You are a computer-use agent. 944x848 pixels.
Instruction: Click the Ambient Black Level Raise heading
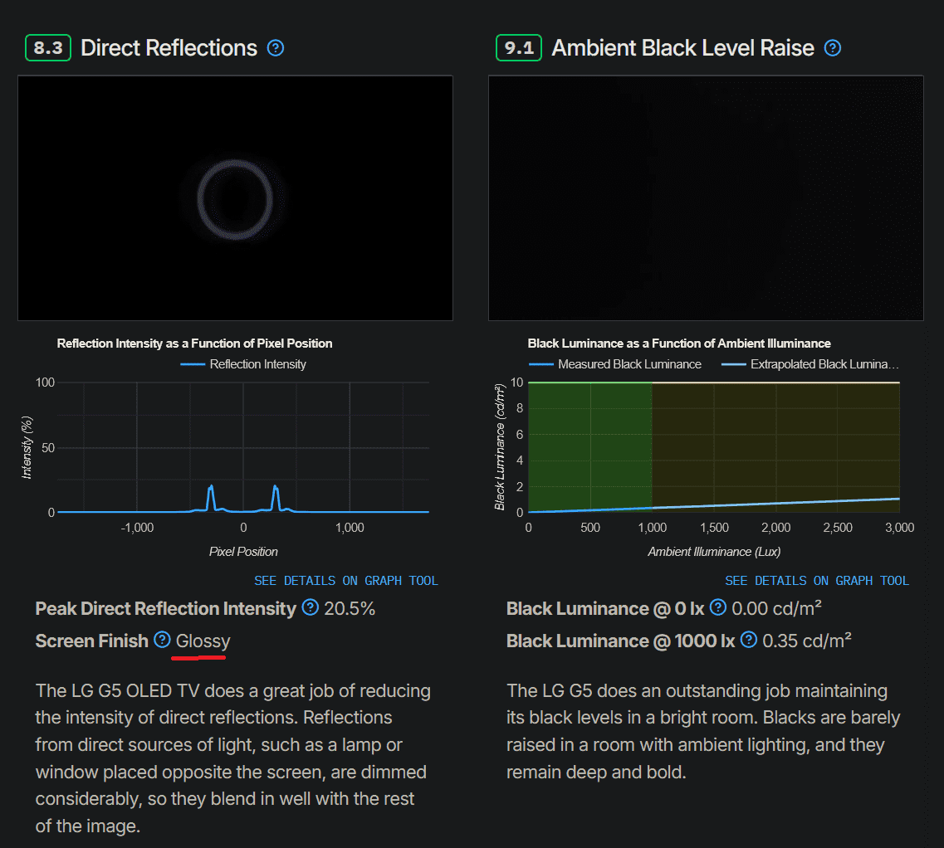[x=682, y=48]
